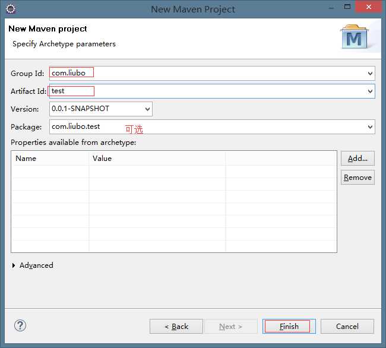Image resolution: width=386 pixels, height=348 pixels.
Task: Expand the Advanced section
Action: 14,265
